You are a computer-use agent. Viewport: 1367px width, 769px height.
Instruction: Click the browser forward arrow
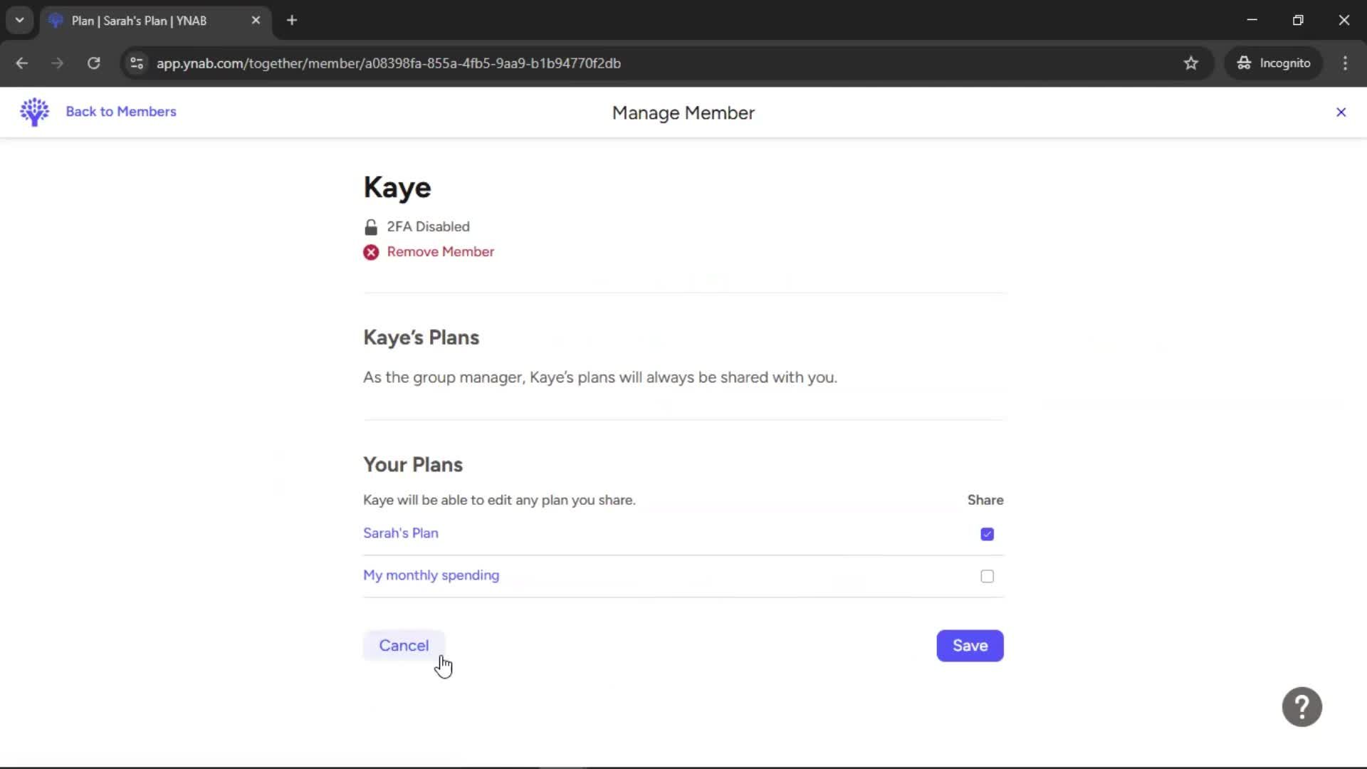pyautogui.click(x=58, y=63)
